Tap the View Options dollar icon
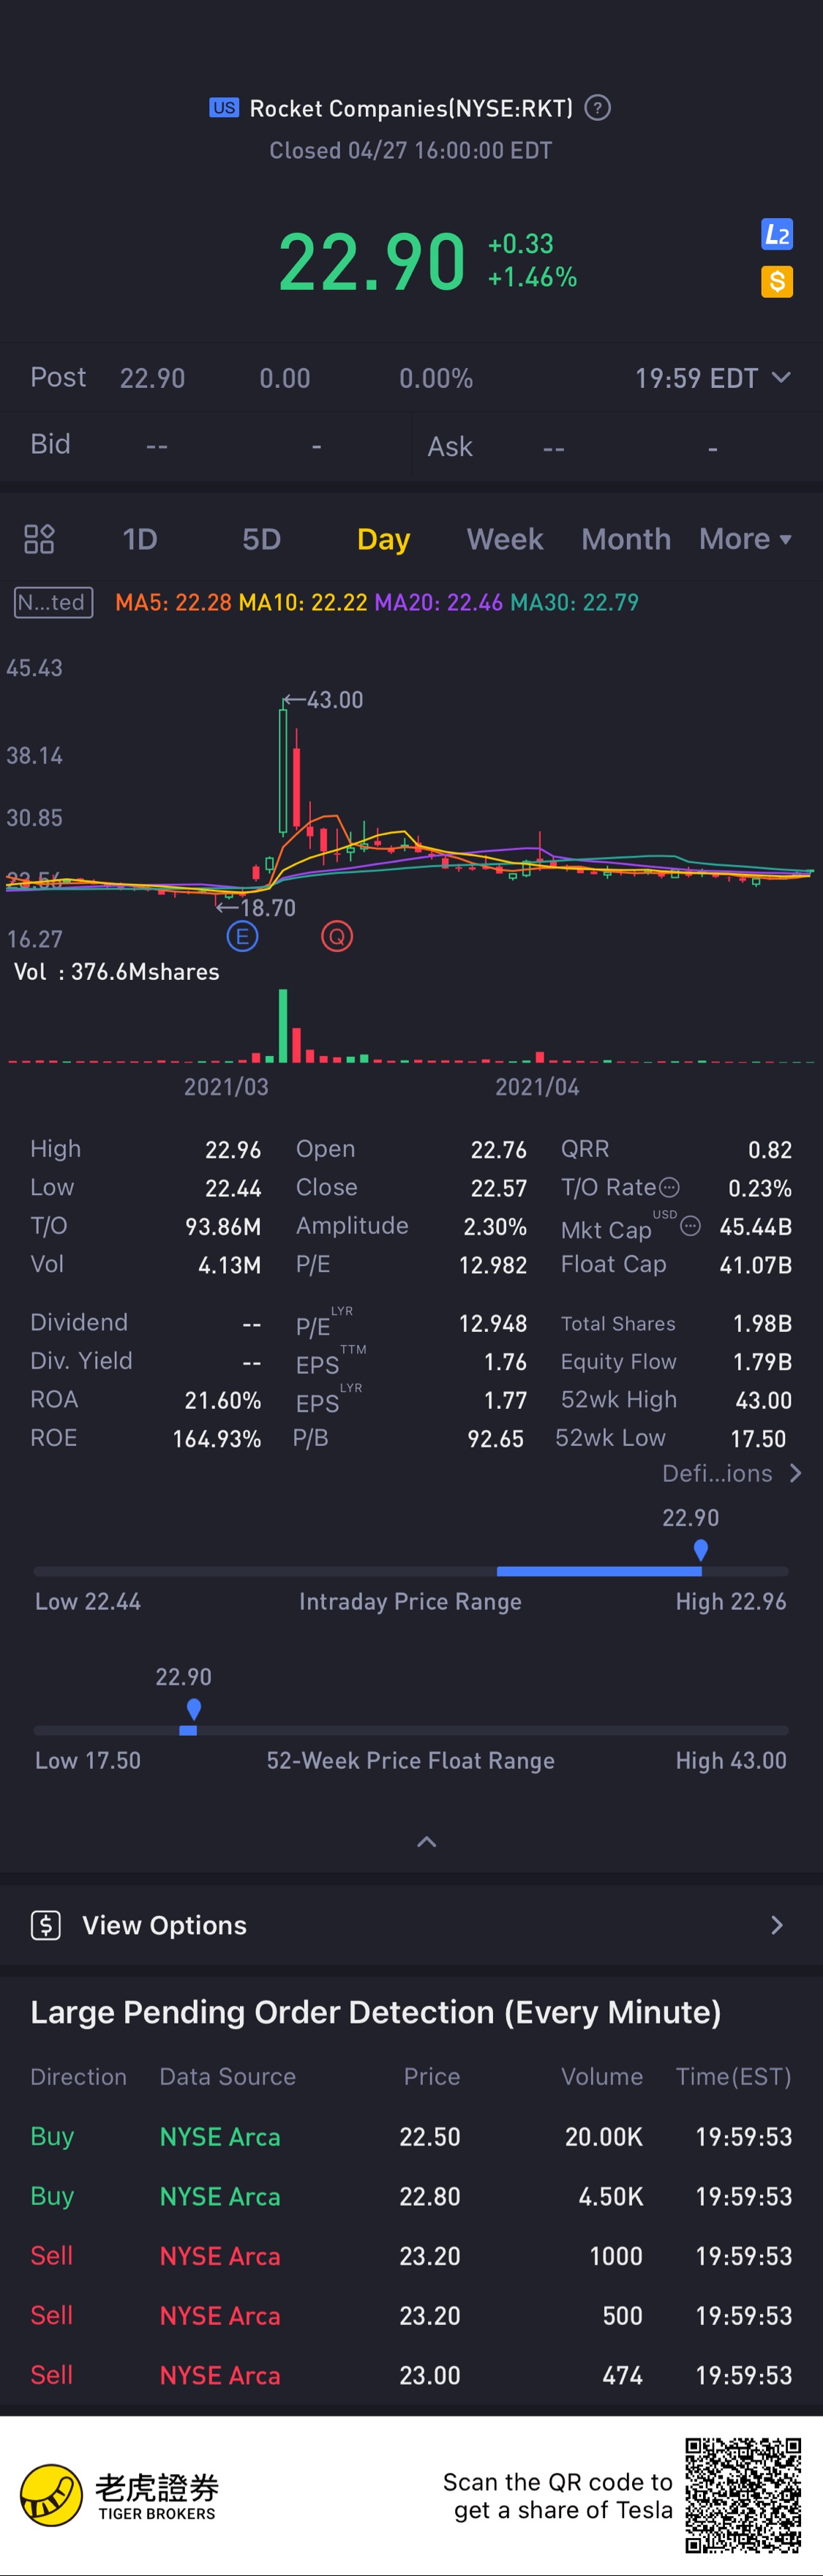 point(46,1925)
